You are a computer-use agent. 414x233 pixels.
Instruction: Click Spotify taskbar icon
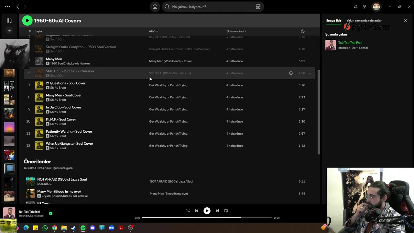tap(83, 228)
